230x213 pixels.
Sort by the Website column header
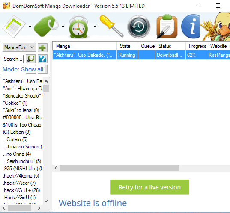pyautogui.click(x=218, y=46)
